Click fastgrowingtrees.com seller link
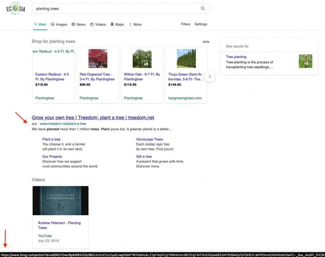The width and height of the screenshot is (325, 257). (185, 98)
